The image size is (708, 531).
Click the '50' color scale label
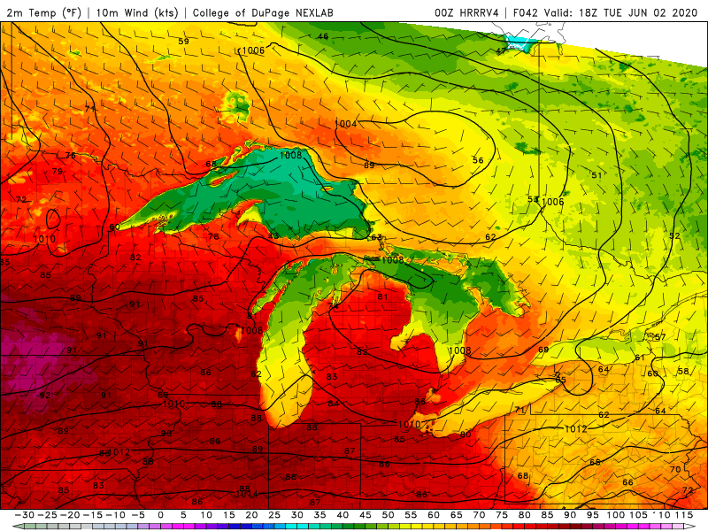(x=388, y=515)
